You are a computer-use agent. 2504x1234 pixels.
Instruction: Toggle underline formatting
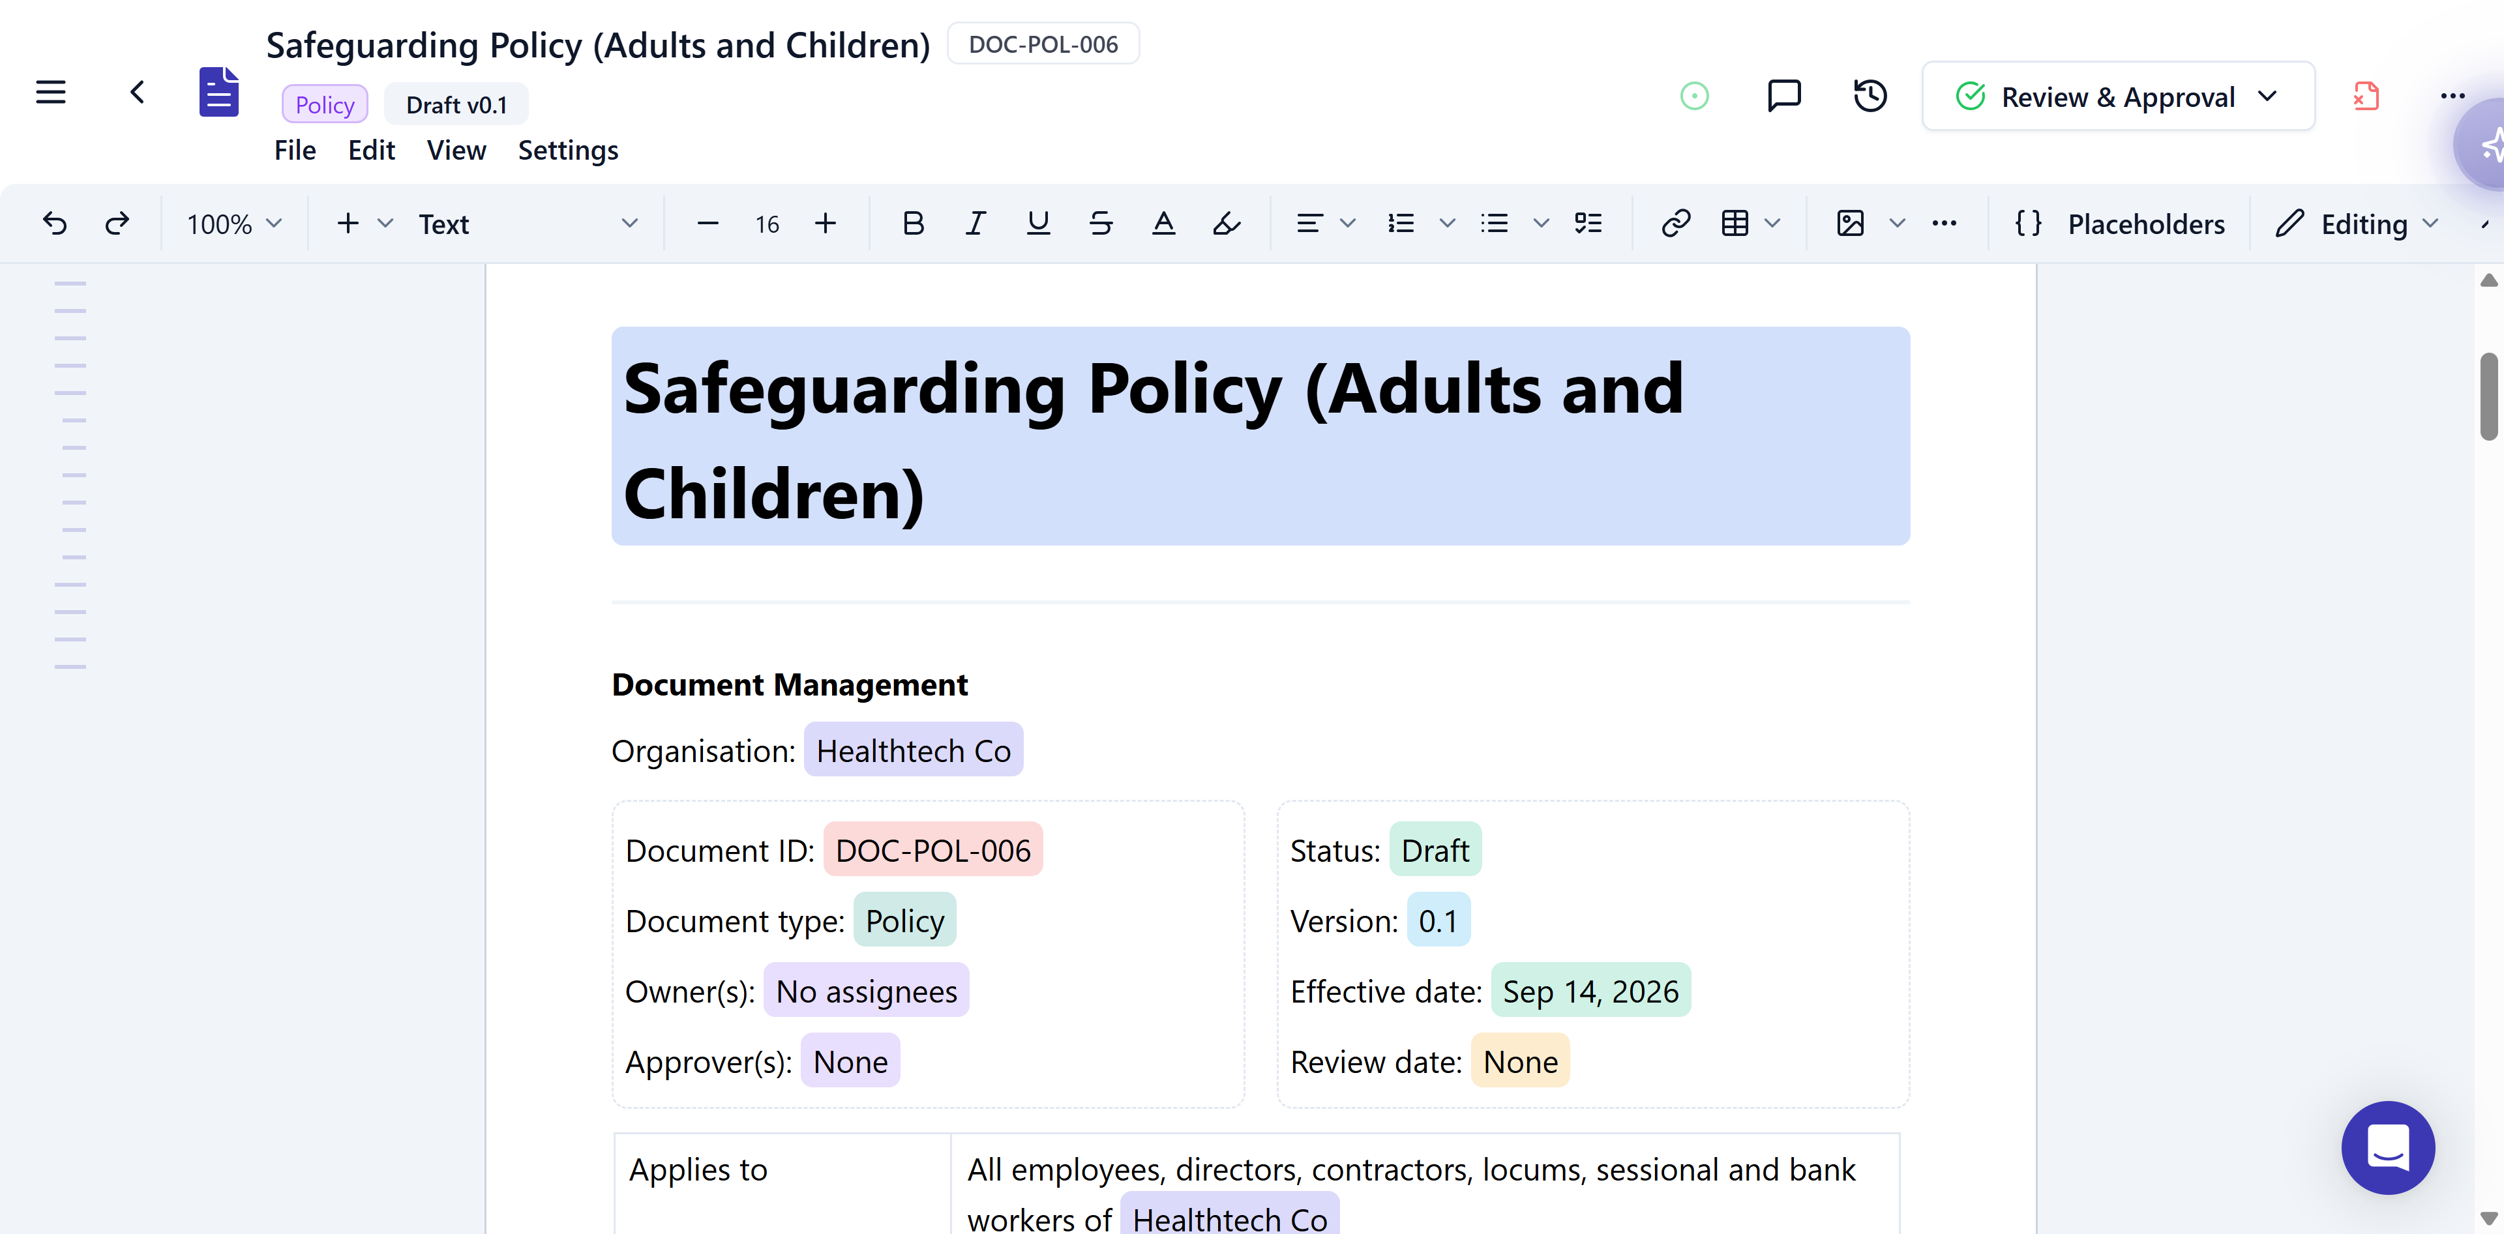click(1038, 224)
